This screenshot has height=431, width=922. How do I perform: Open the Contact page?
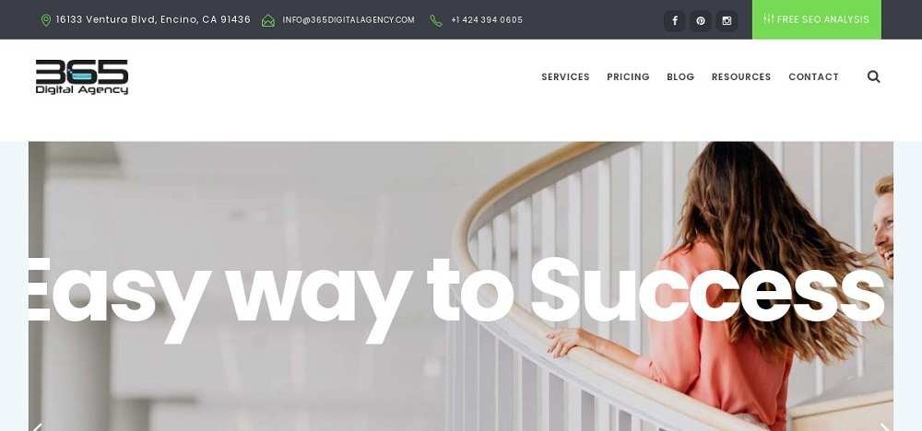point(813,77)
